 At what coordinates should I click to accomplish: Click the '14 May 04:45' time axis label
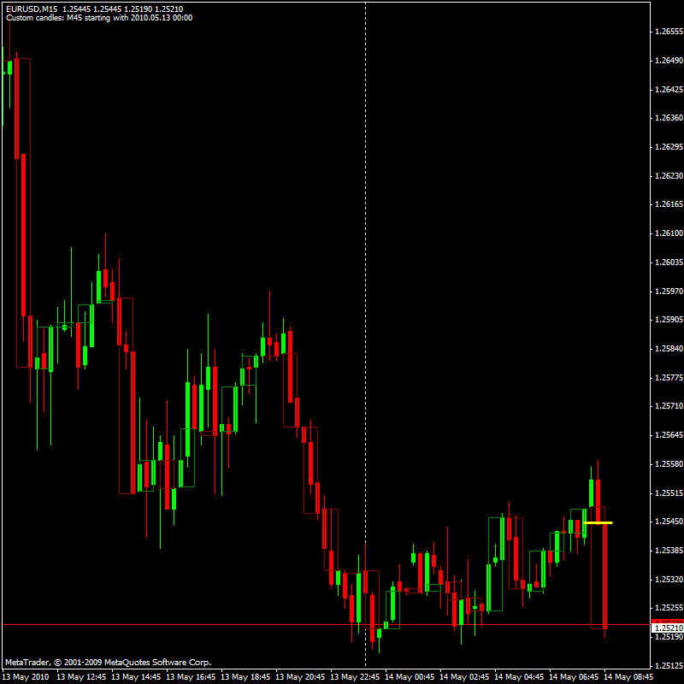[519, 677]
